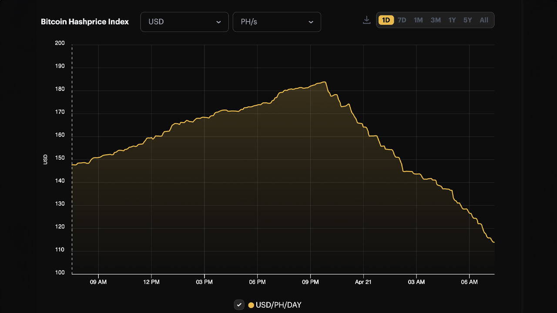
Task: Click the download chart icon
Action: coord(366,20)
